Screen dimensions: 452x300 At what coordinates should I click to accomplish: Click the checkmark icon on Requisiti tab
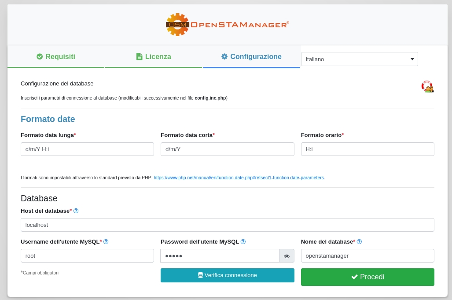40,56
